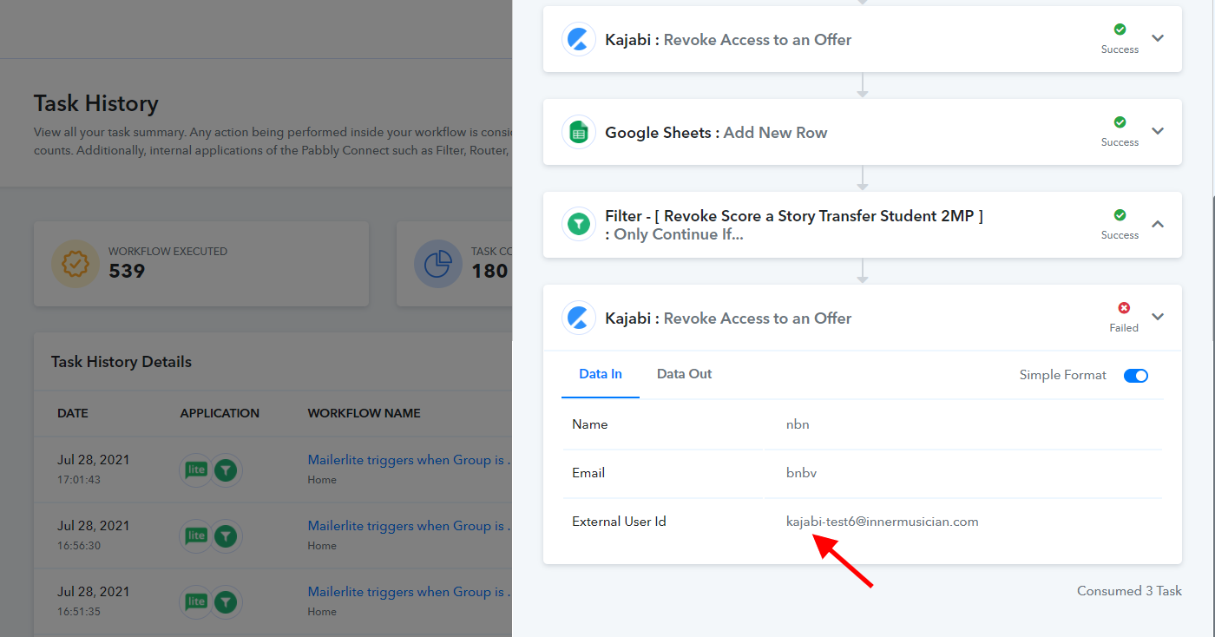The image size is (1215, 637).
Task: Click the Simple Format label
Action: tap(1063, 375)
